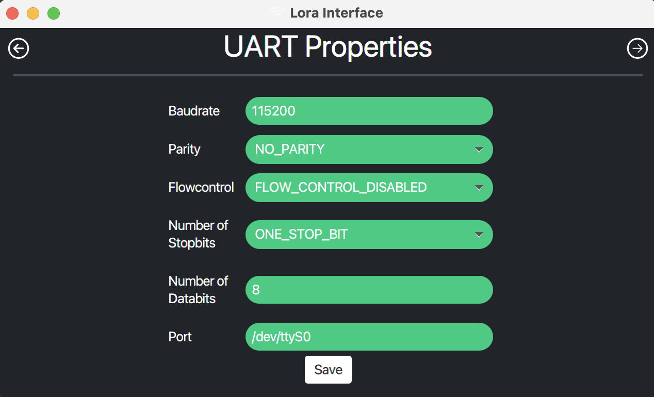The height and width of the screenshot is (397, 654).
Task: Click the Baudrate input showing 115200
Action: (x=369, y=111)
